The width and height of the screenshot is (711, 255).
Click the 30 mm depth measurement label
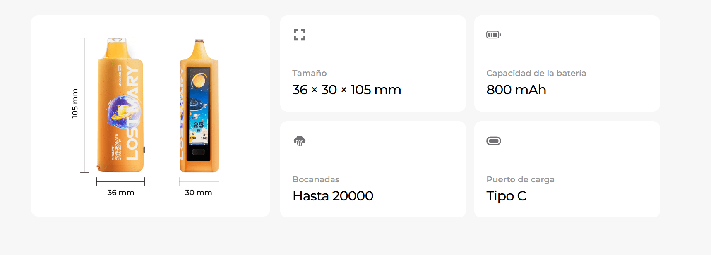tap(199, 193)
